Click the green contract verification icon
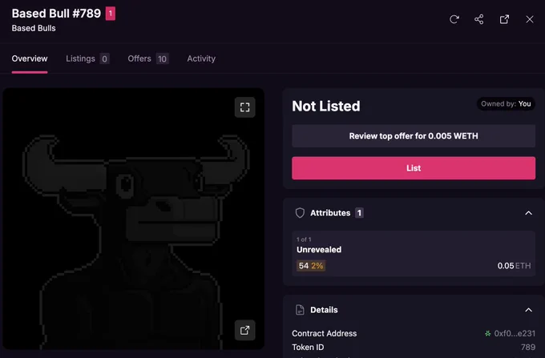This screenshot has width=545, height=358. point(487,333)
